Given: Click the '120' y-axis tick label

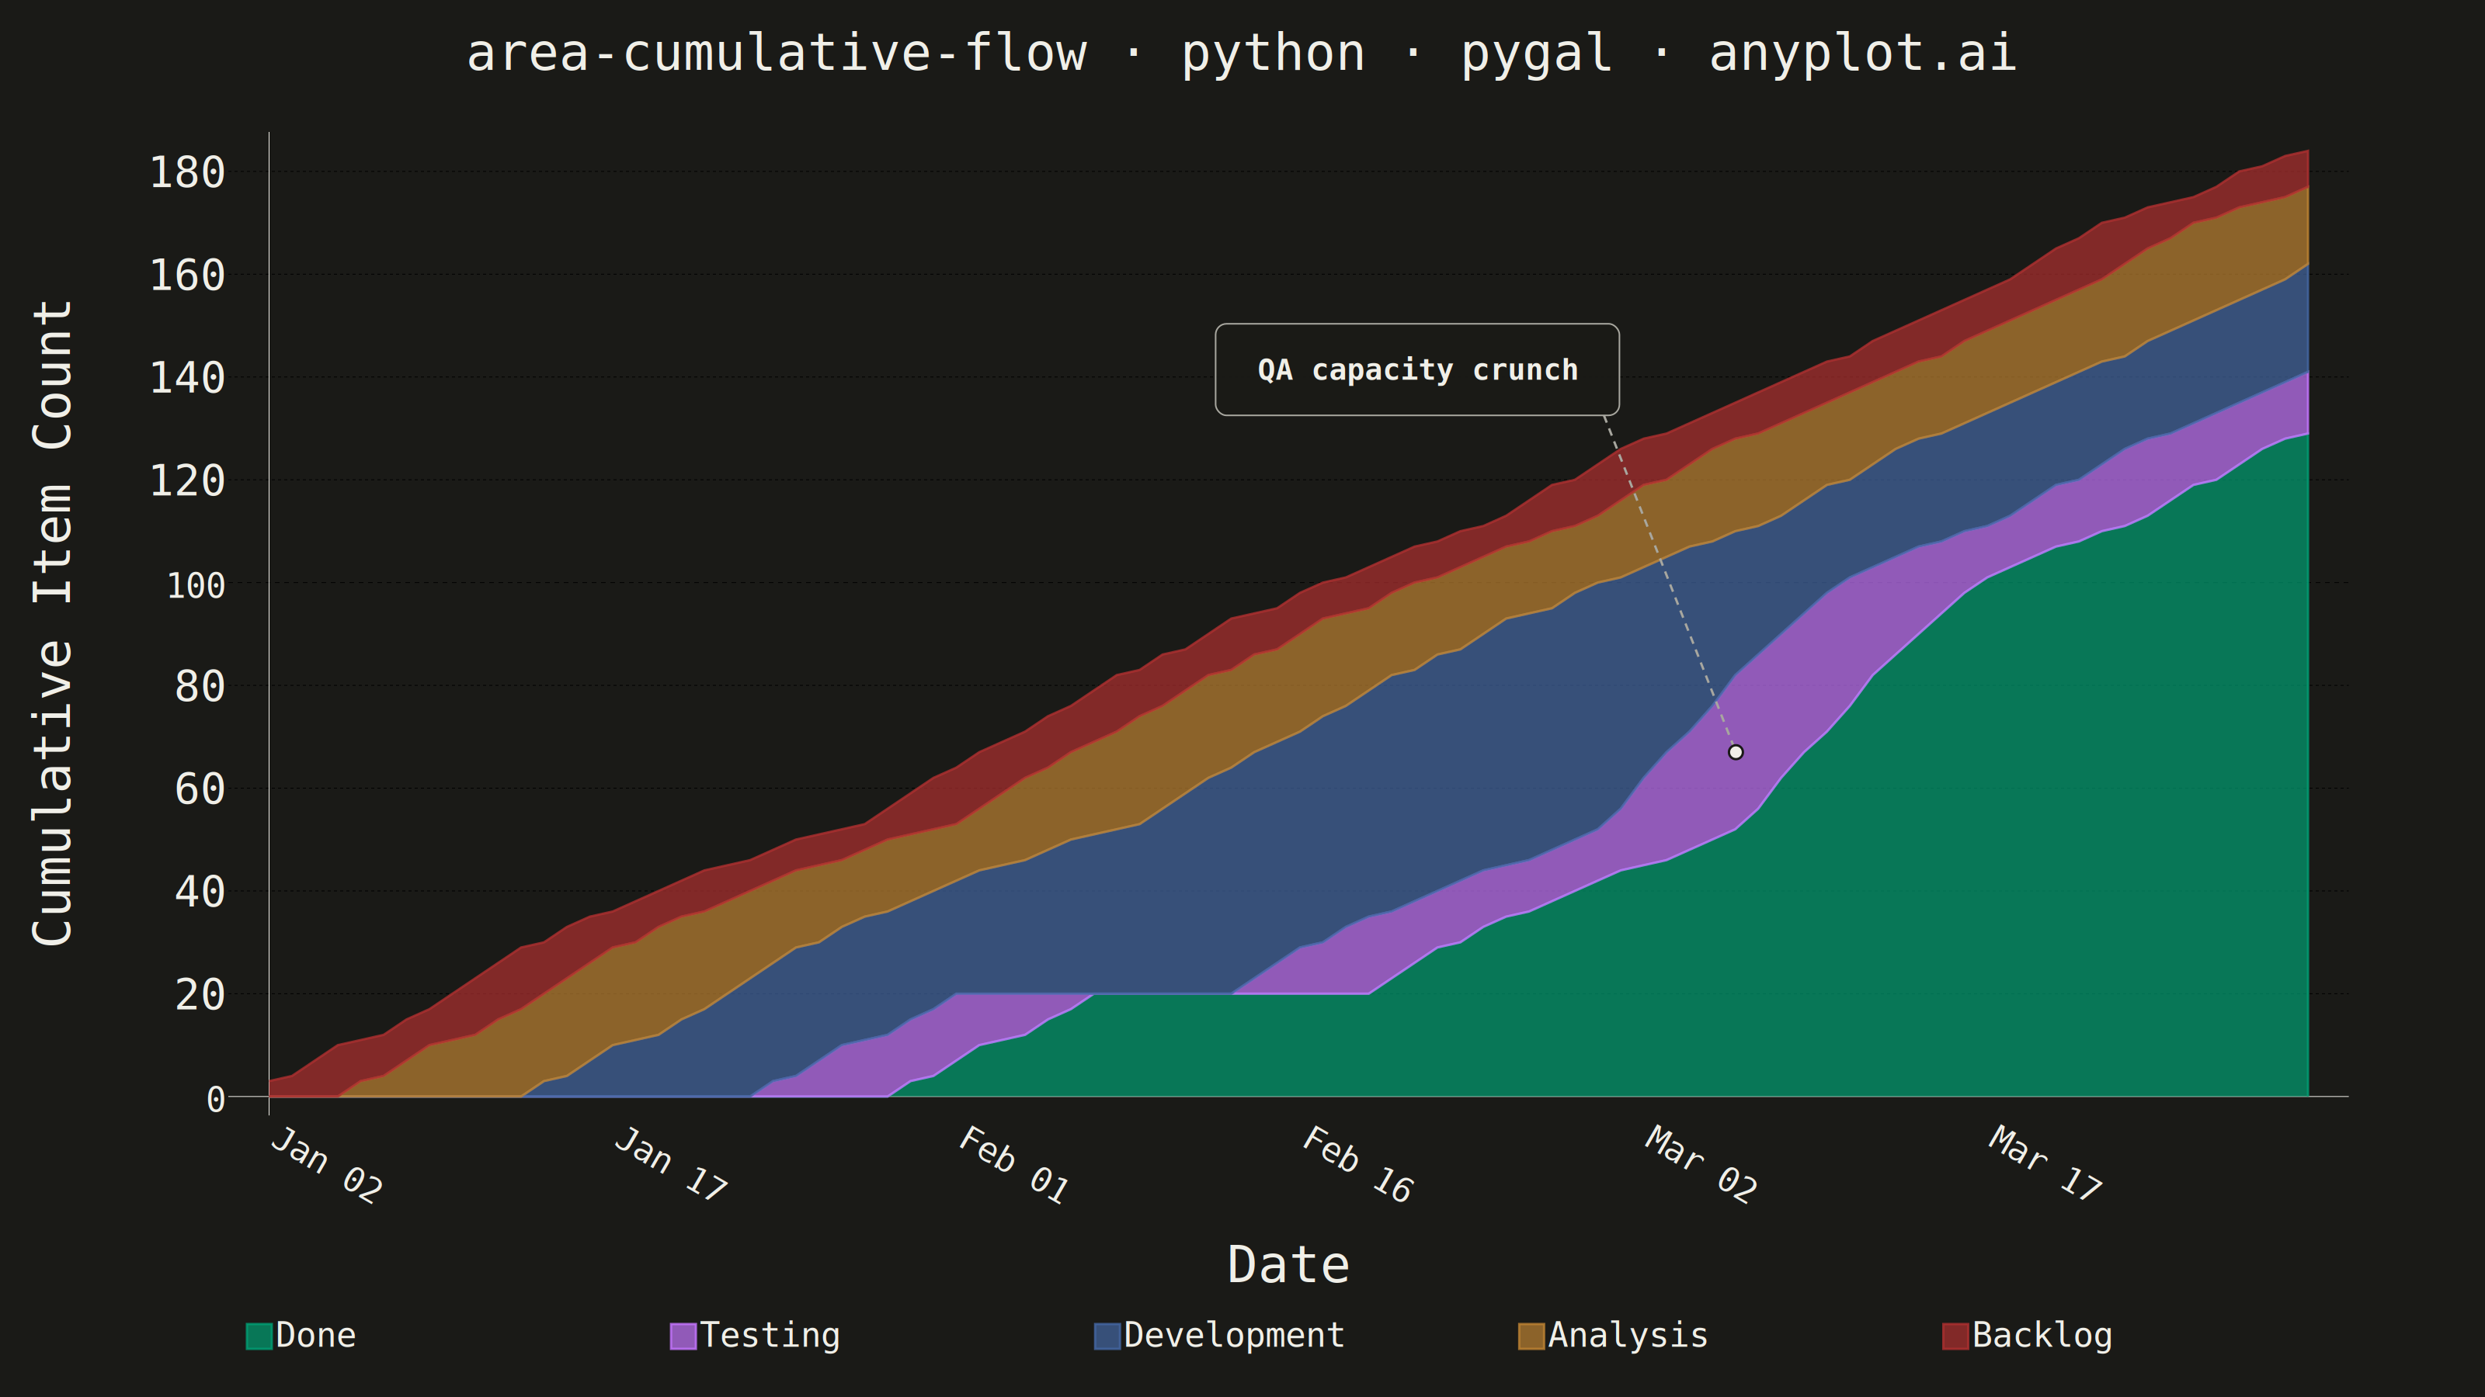Looking at the screenshot, I should click(x=187, y=481).
